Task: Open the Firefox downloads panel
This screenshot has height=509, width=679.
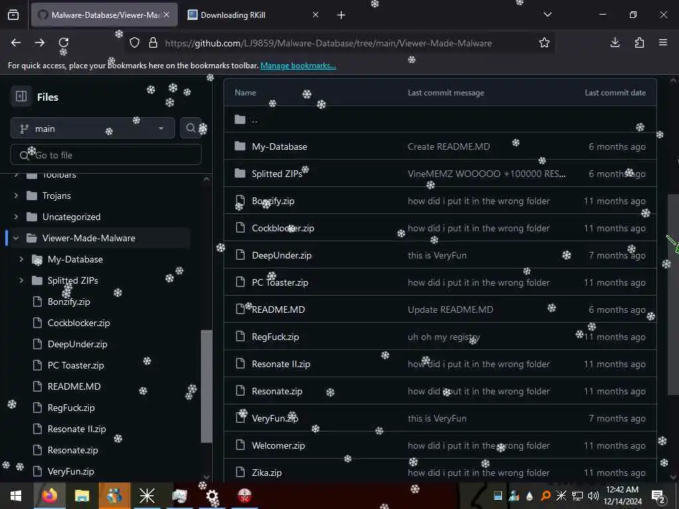Action: pyautogui.click(x=615, y=42)
